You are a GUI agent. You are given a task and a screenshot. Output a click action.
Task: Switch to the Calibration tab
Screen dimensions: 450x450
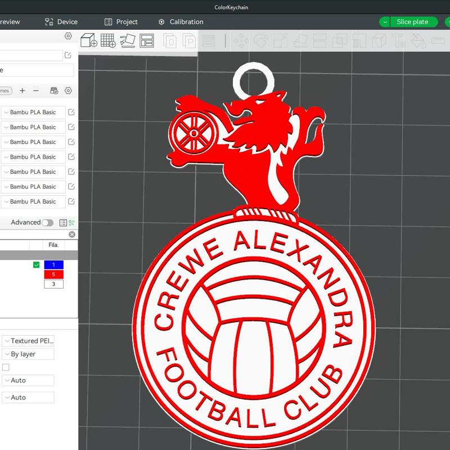(181, 22)
